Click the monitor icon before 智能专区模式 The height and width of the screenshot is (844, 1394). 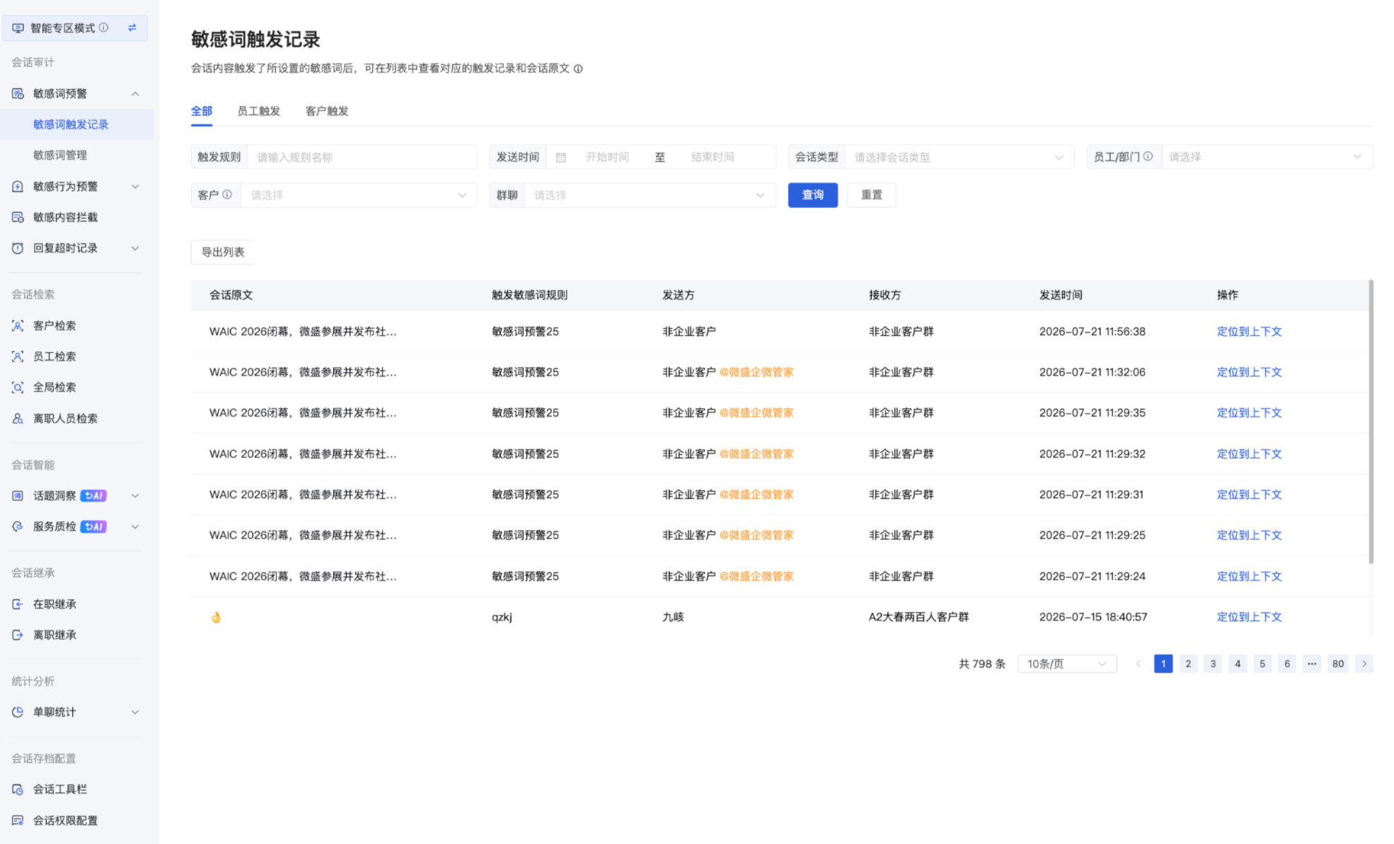(x=18, y=28)
